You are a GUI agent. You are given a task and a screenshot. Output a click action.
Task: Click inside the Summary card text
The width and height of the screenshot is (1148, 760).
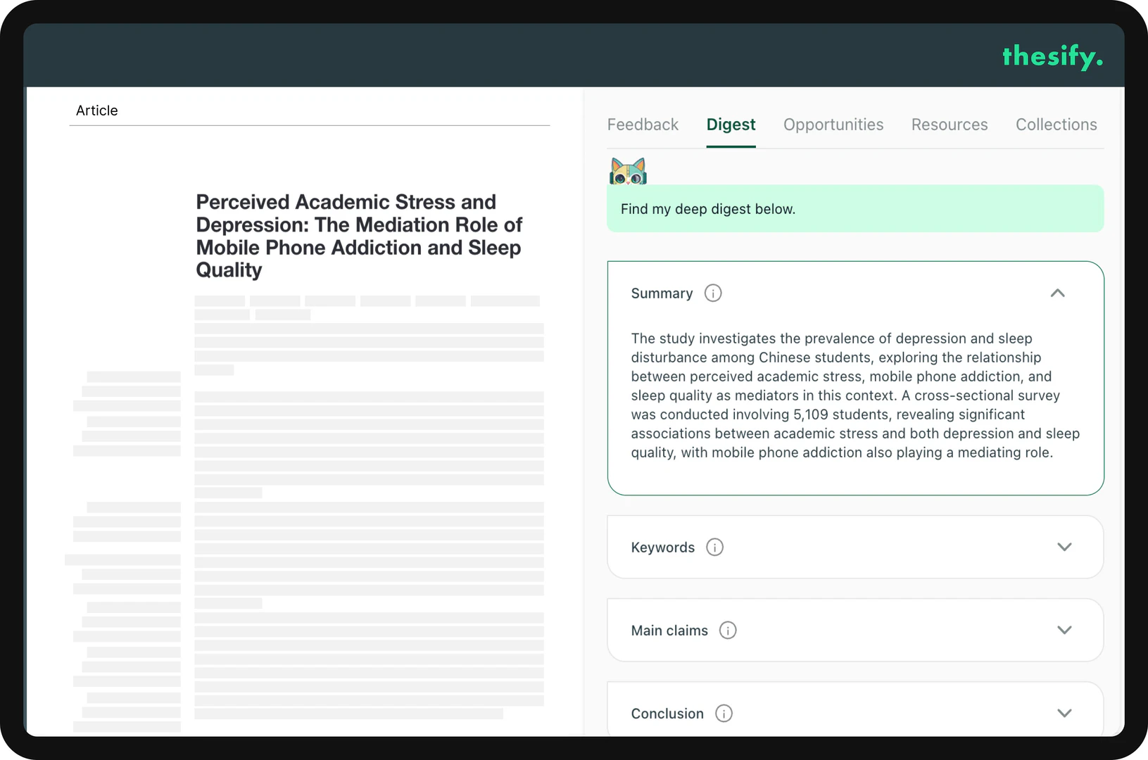click(x=854, y=395)
